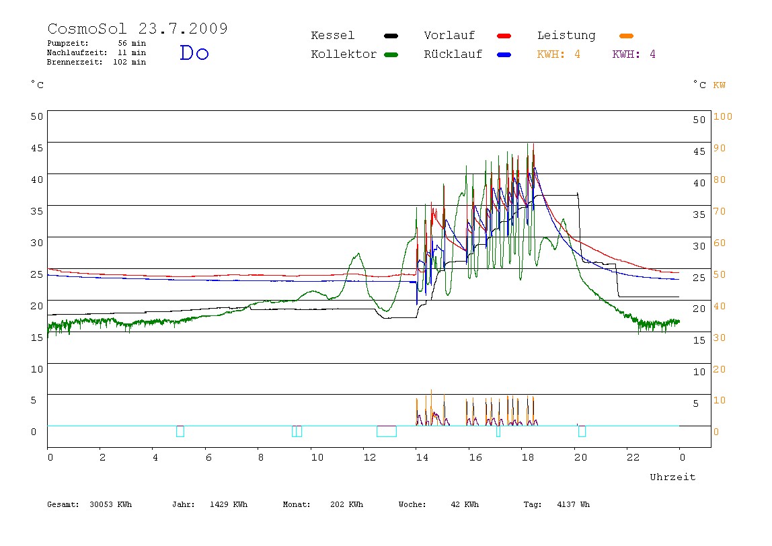This screenshot has width=772, height=546.
Task: Select the "CosmoSol 23.7.2009" chart title
Action: click(137, 28)
